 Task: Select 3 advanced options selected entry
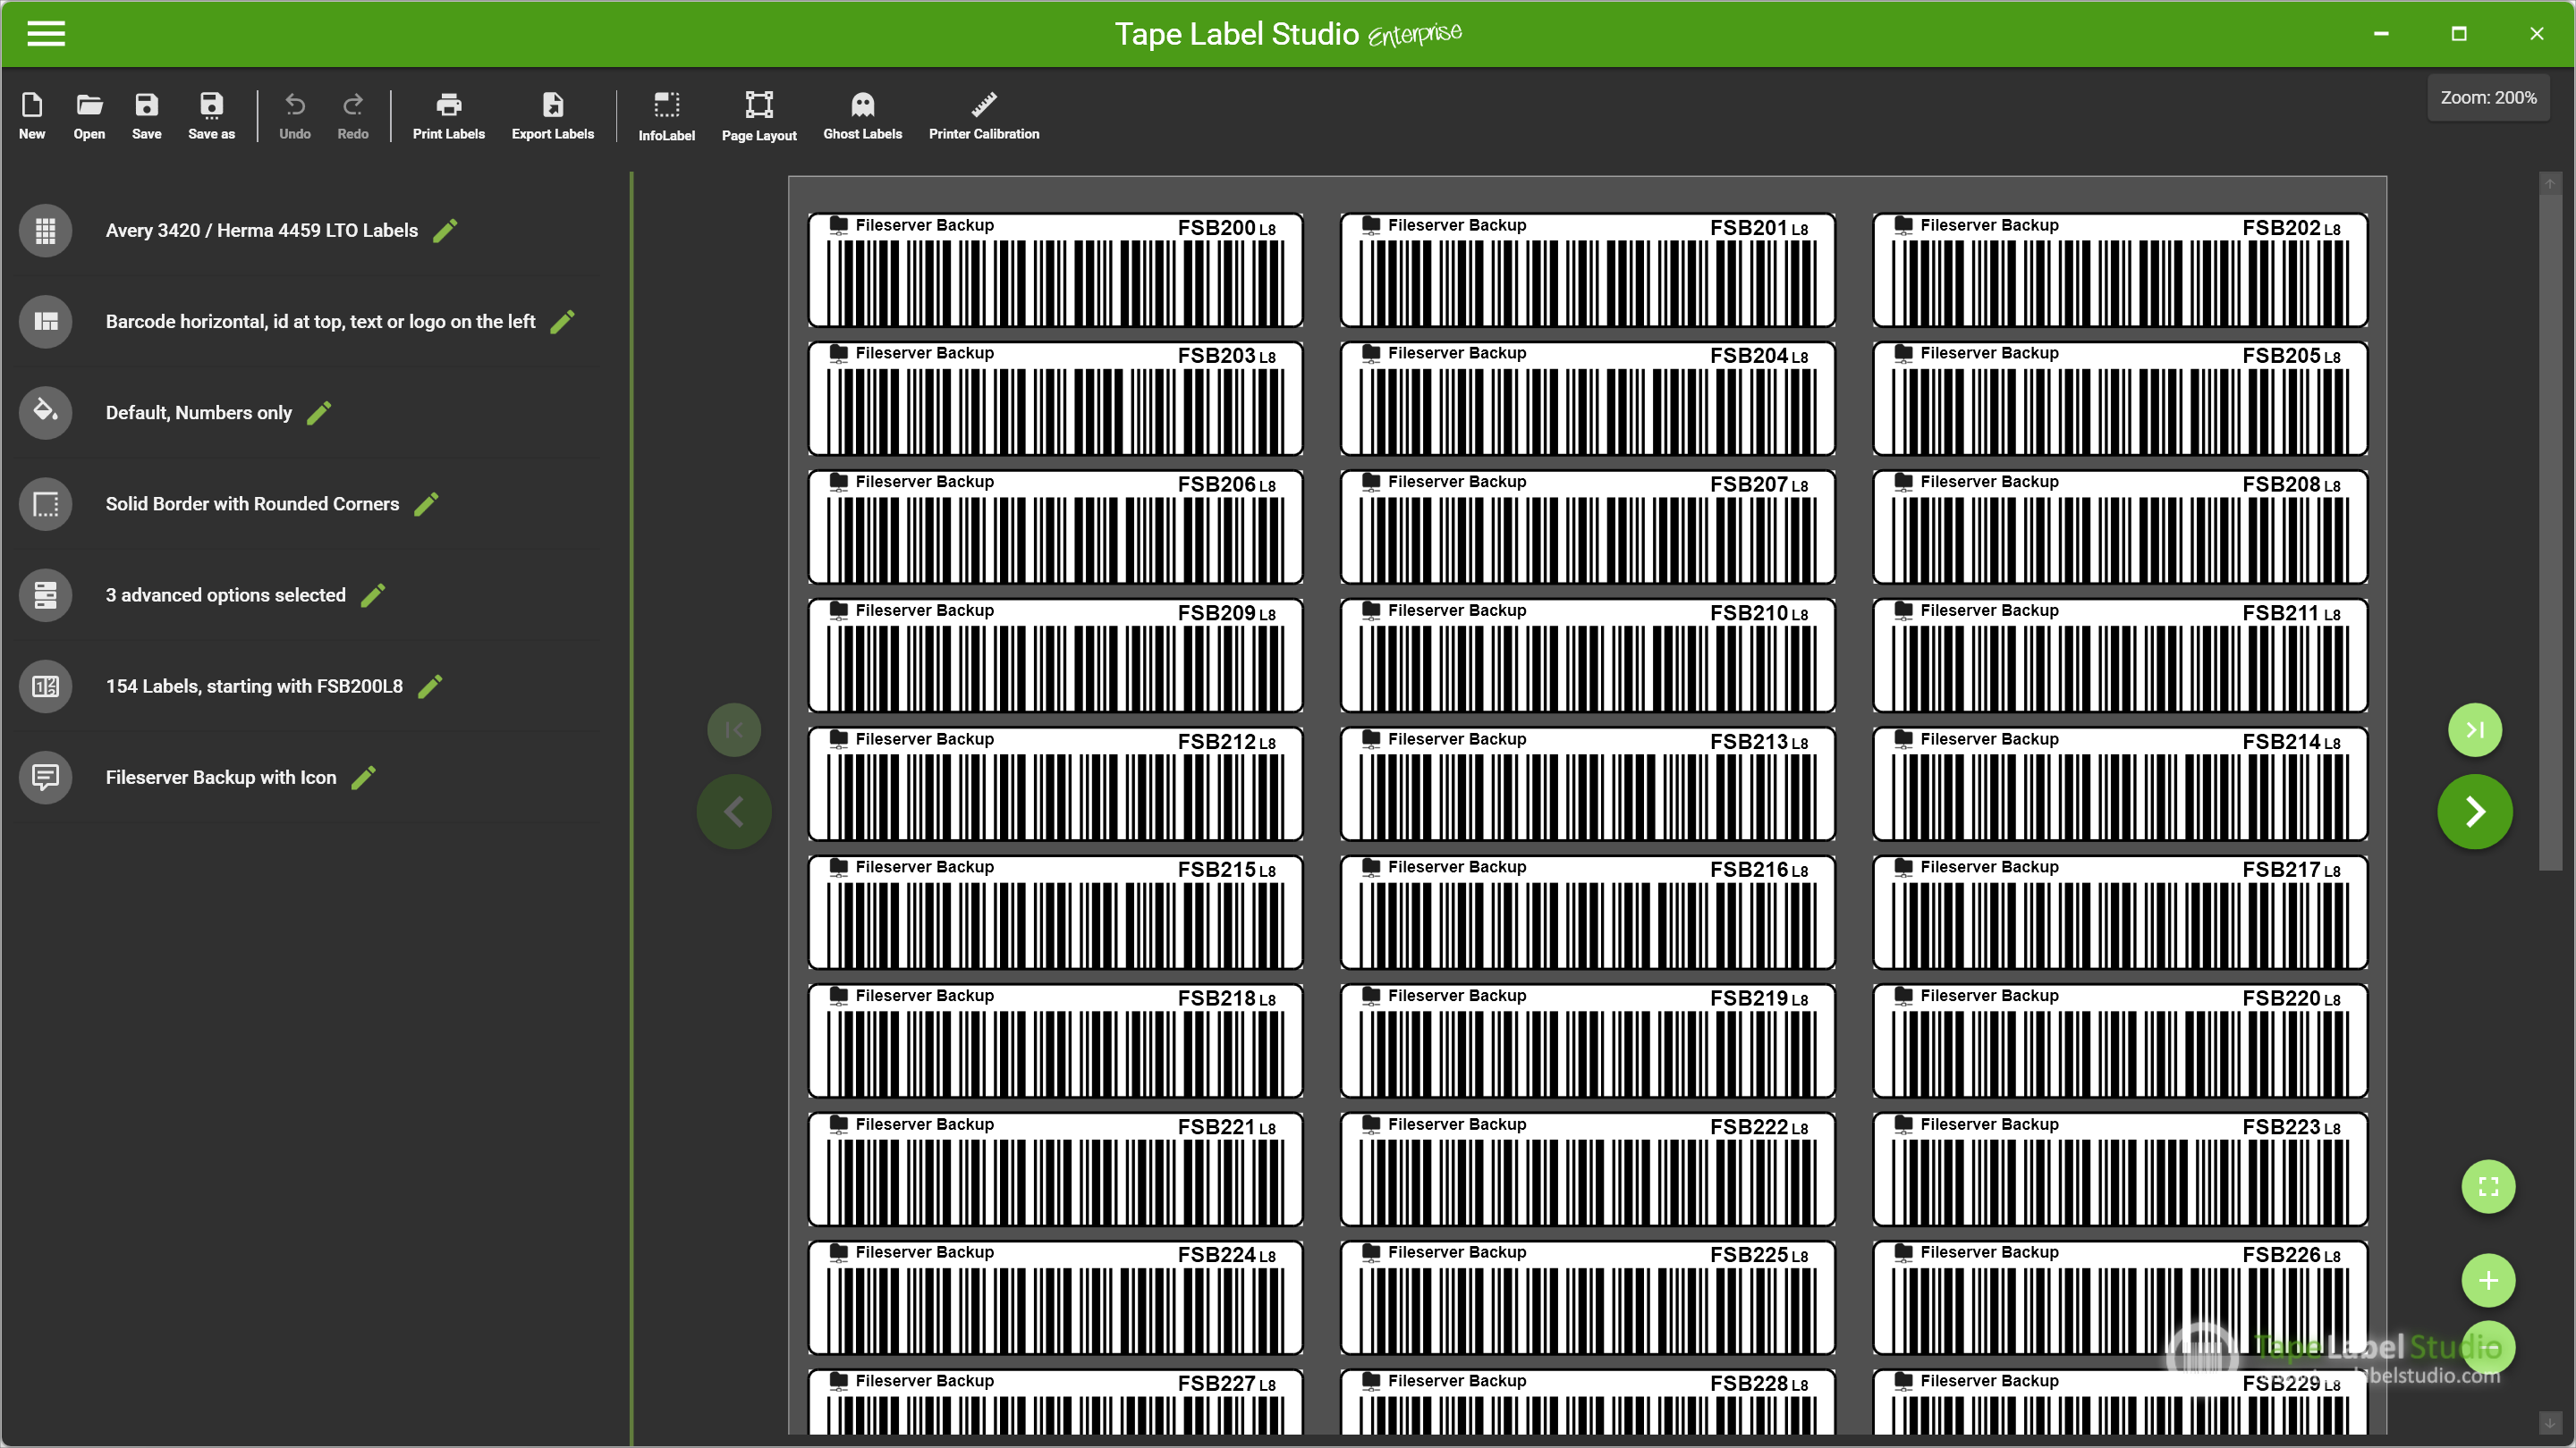pyautogui.click(x=225, y=595)
